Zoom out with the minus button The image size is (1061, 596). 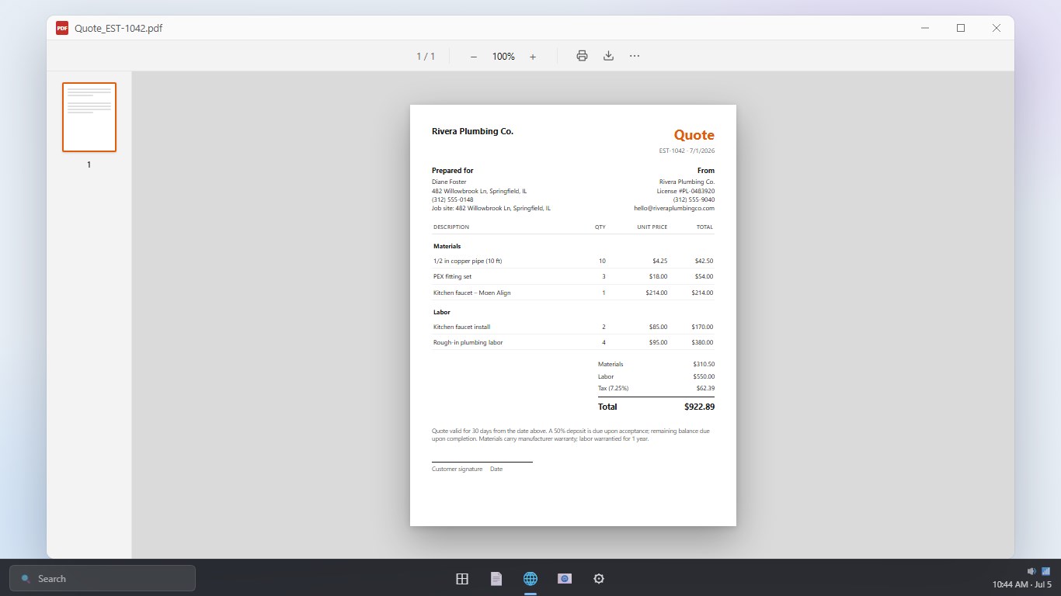coord(474,57)
